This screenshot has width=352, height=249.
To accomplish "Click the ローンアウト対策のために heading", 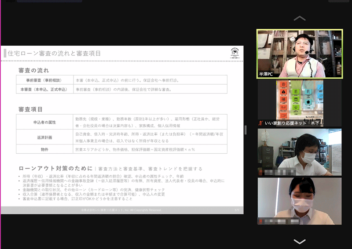I will click(55, 169).
